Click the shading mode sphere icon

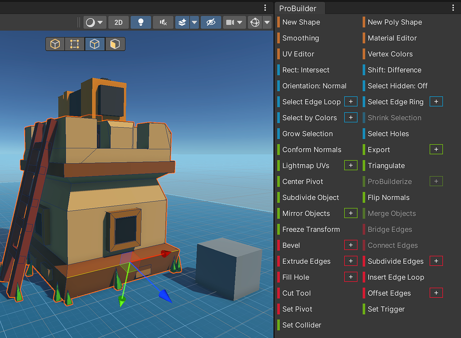pyautogui.click(x=90, y=22)
